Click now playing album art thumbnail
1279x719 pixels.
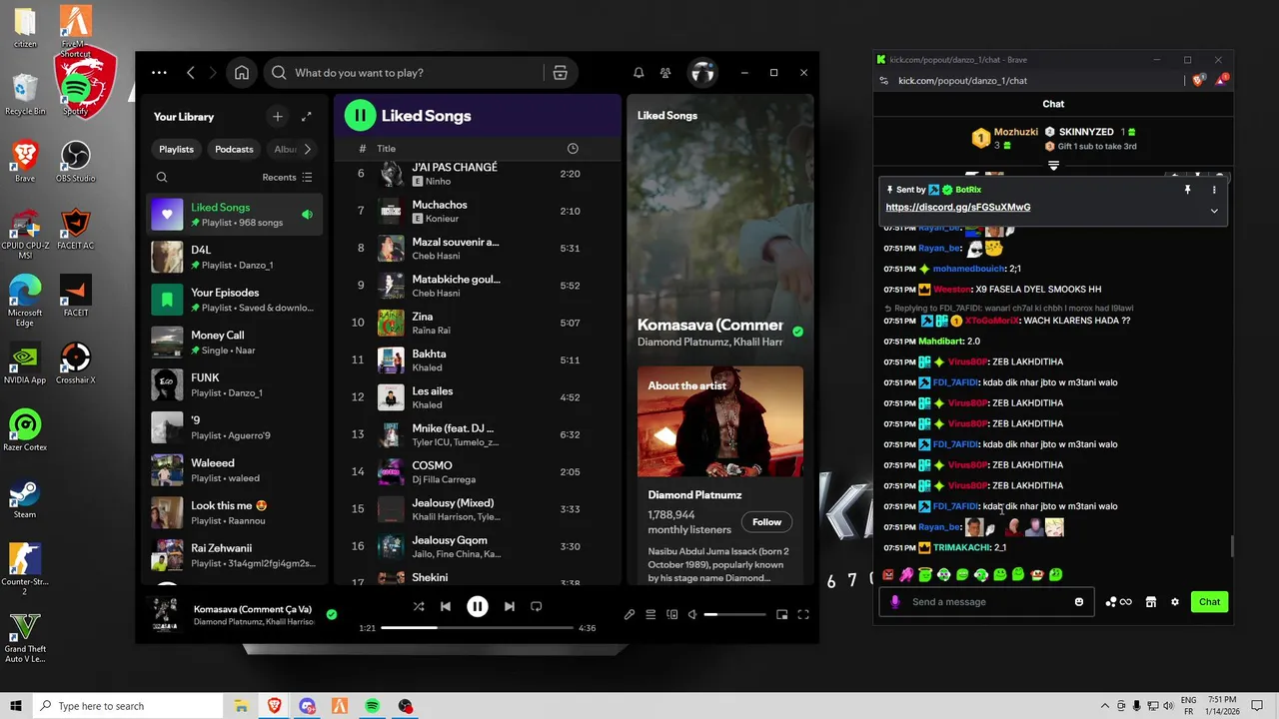click(x=163, y=614)
